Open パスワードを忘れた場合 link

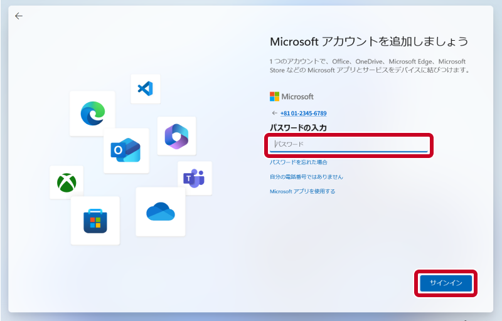[x=299, y=162]
